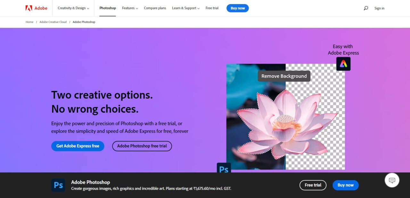Screen dimensions: 410x198
Task: Open the Adobe Creative Cloud breadcrumb
Action: [x=53, y=22]
